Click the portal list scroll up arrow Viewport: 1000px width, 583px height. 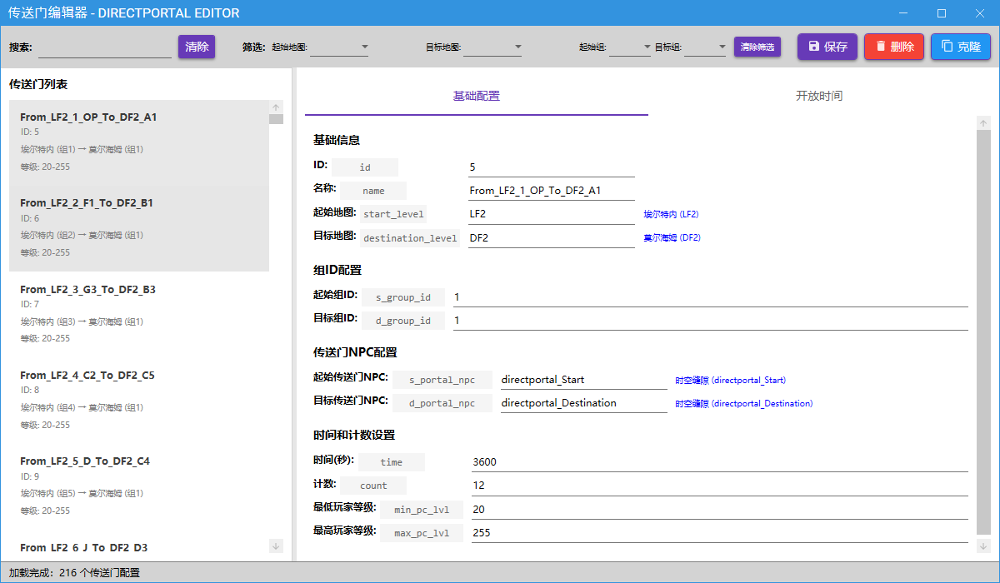(x=276, y=107)
